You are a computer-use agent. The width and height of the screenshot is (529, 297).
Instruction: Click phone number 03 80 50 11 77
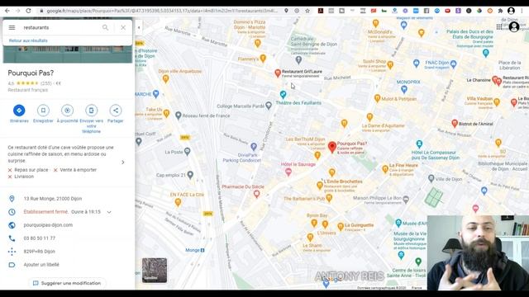click(x=40, y=238)
